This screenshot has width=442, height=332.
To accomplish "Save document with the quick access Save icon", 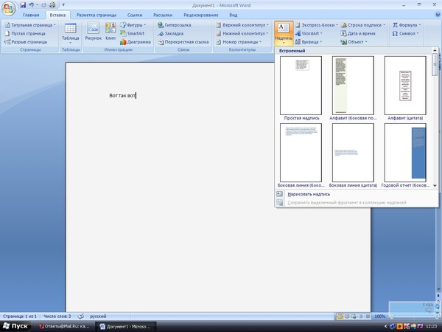I will [x=23, y=5].
